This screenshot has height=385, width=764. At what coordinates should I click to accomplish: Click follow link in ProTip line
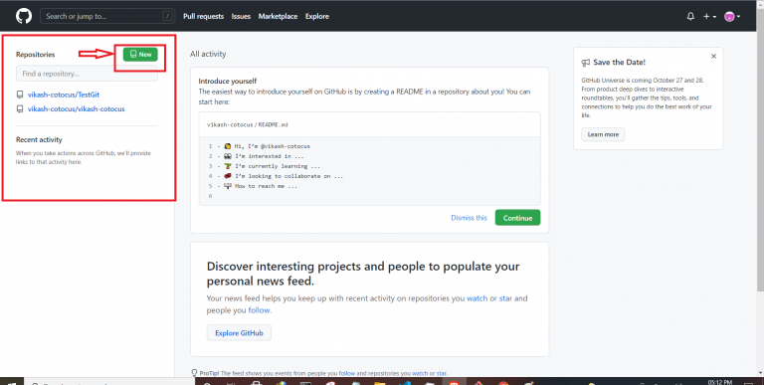[x=347, y=373]
